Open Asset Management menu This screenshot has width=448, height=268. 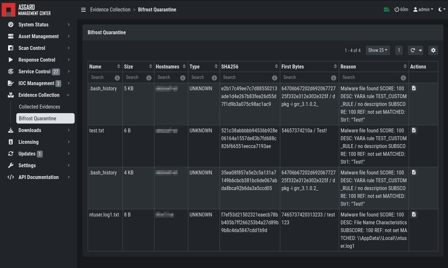39,37
